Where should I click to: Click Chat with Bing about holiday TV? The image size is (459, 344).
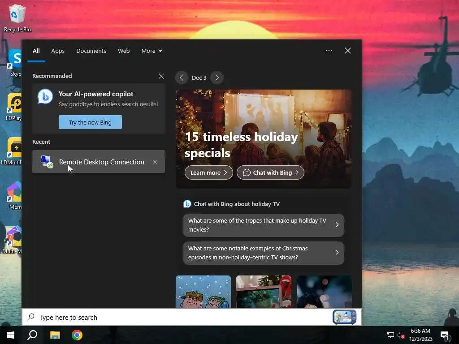237,204
